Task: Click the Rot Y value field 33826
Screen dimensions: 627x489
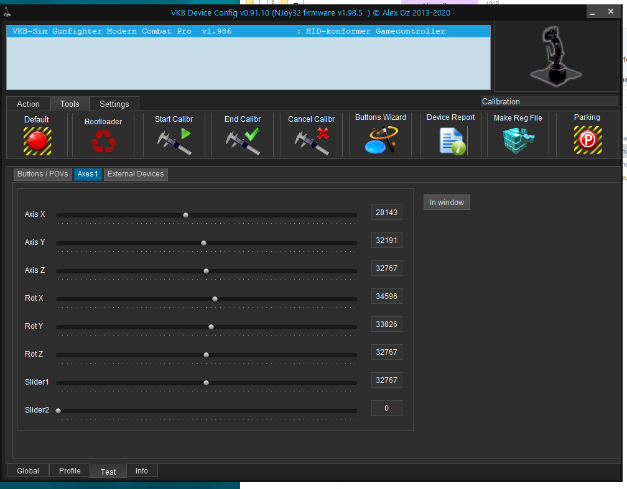Action: click(387, 324)
